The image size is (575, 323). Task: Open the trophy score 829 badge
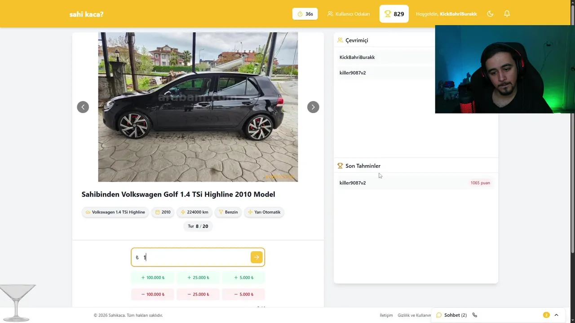click(x=394, y=14)
